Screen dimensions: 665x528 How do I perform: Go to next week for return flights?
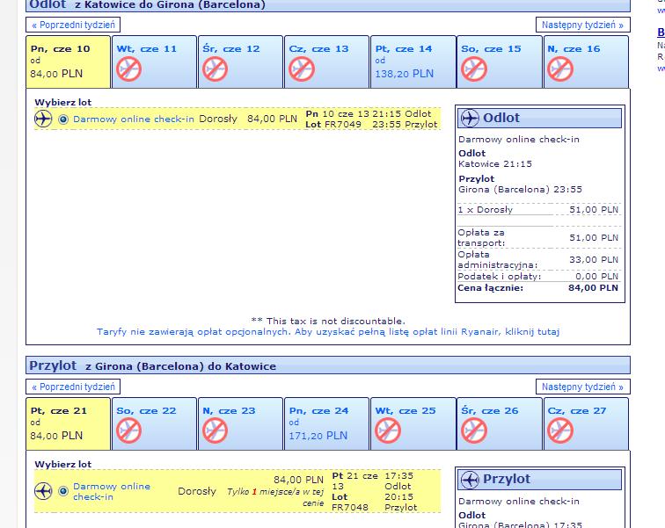pyautogui.click(x=582, y=387)
